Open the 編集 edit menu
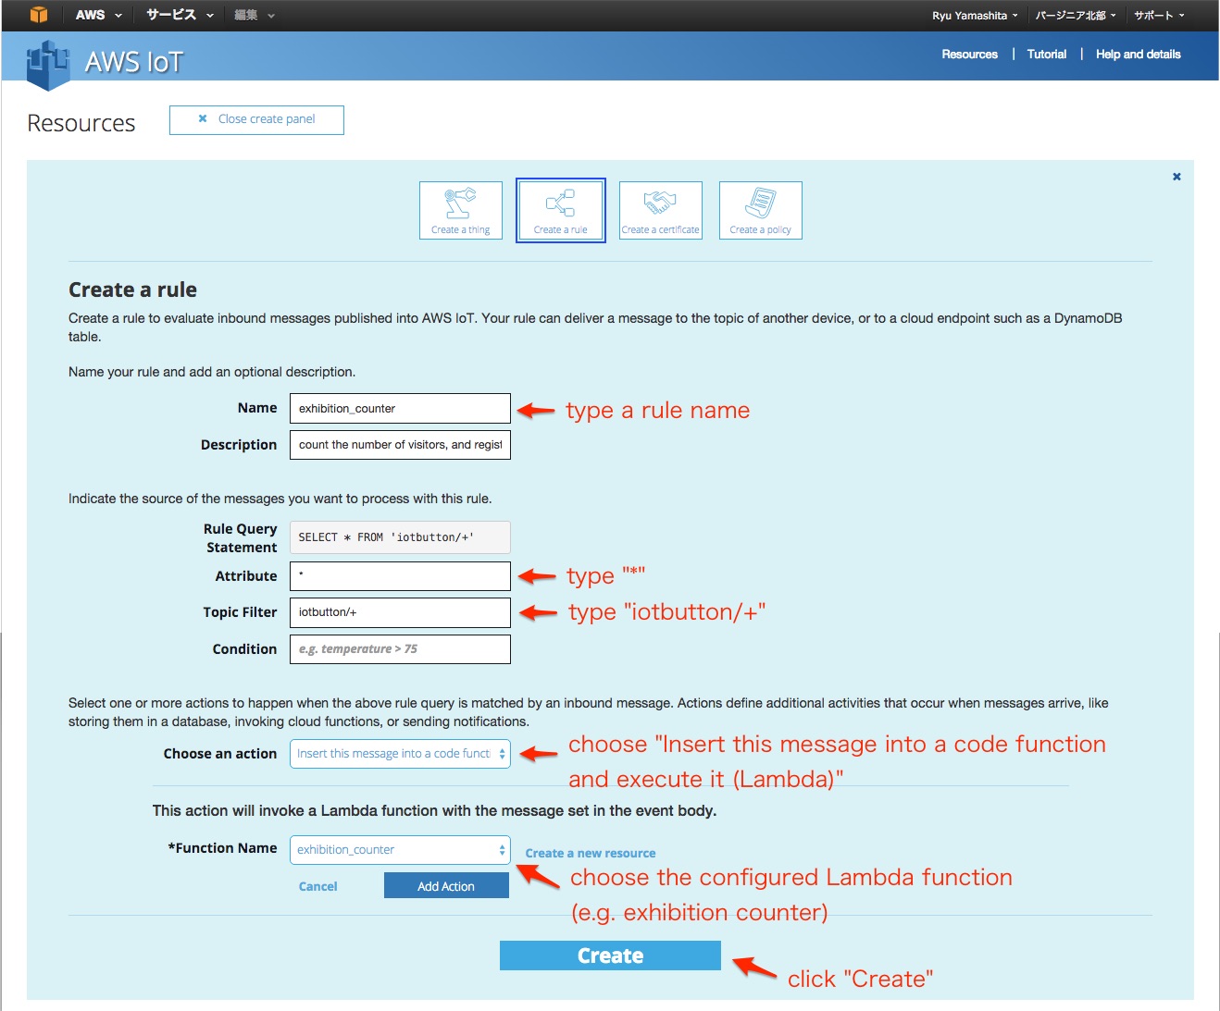 (x=255, y=15)
